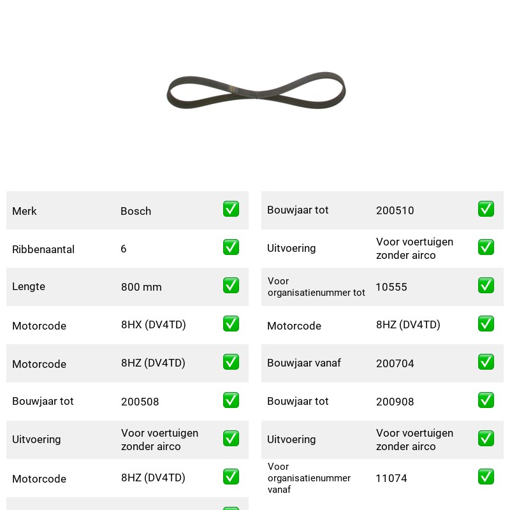Click the 8HX (DV4TD) motorcode text
This screenshot has width=510, height=510.
coord(154,324)
